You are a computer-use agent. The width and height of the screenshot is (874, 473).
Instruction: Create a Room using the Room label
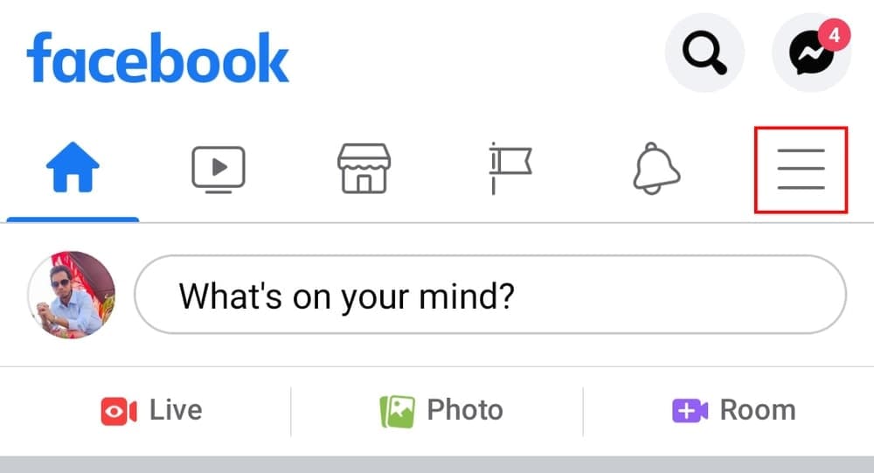tap(757, 410)
